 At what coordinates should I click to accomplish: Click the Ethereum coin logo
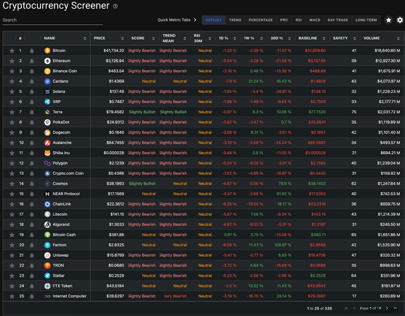pos(47,61)
